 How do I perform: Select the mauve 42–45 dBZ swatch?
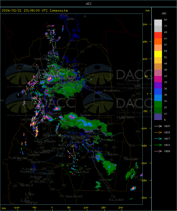click(158, 73)
